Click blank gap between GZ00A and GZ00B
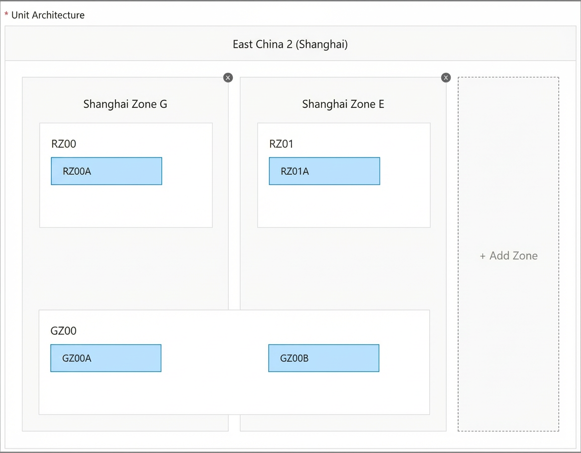Image resolution: width=581 pixels, height=453 pixels. (x=215, y=358)
